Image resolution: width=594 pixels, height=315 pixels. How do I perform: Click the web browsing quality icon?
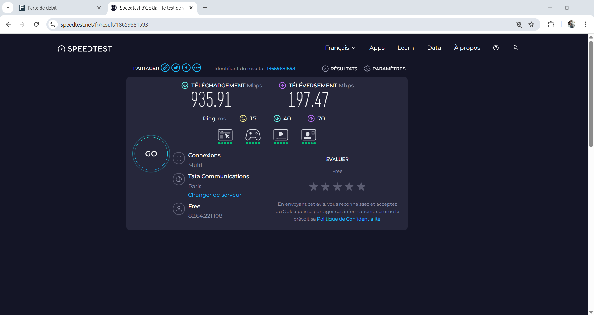(x=225, y=135)
